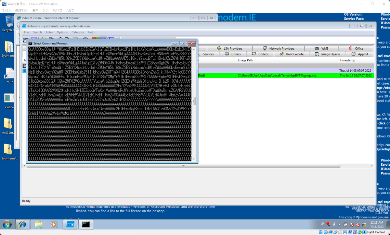390x235 pixels.
Task: Click the Autoruns horizontal scrollbar thumb
Action: pos(183,165)
